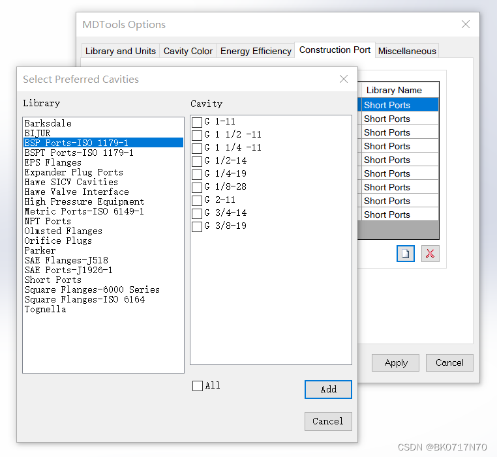Check the G 2-11 cavity box
This screenshot has height=457, width=497.
coord(197,200)
